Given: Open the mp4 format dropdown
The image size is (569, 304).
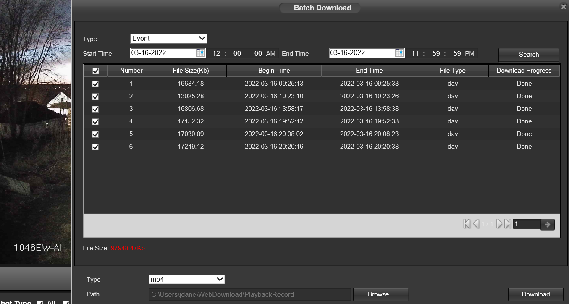Looking at the screenshot, I should [187, 279].
